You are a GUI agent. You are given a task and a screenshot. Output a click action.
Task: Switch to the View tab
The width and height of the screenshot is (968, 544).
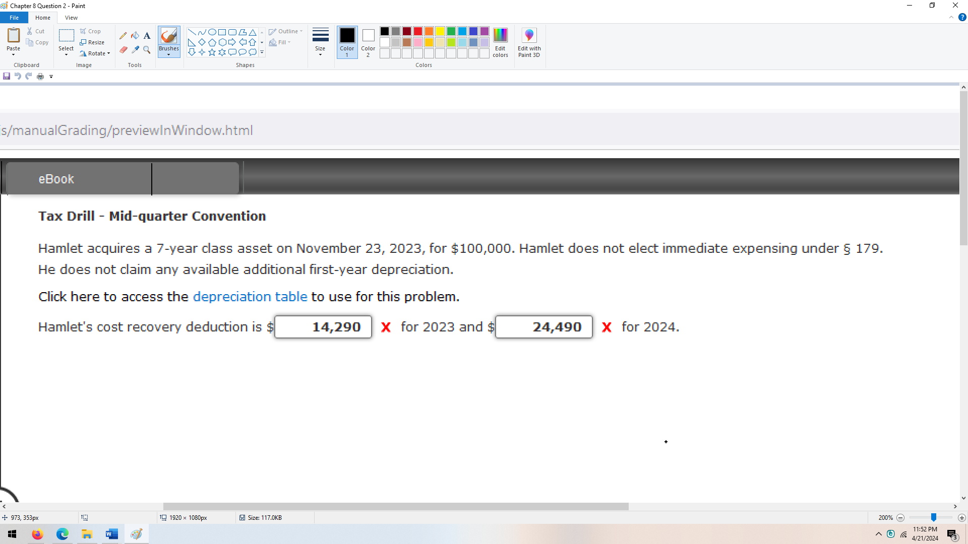71,18
